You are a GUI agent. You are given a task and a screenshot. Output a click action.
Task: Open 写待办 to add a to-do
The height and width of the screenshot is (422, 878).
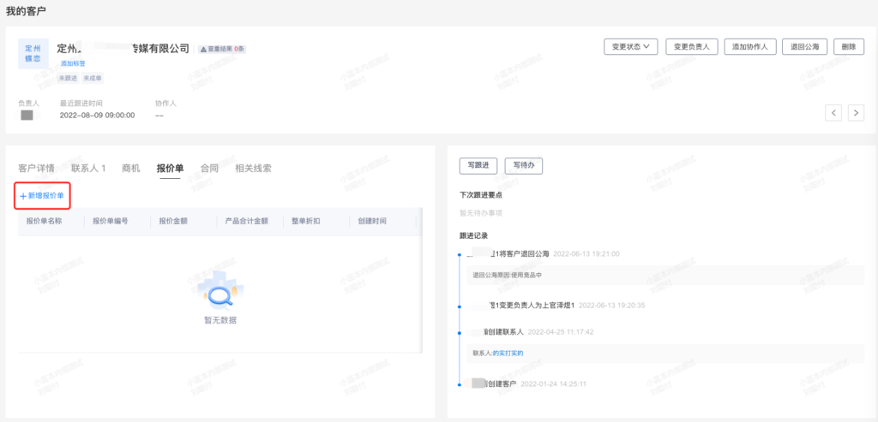523,165
